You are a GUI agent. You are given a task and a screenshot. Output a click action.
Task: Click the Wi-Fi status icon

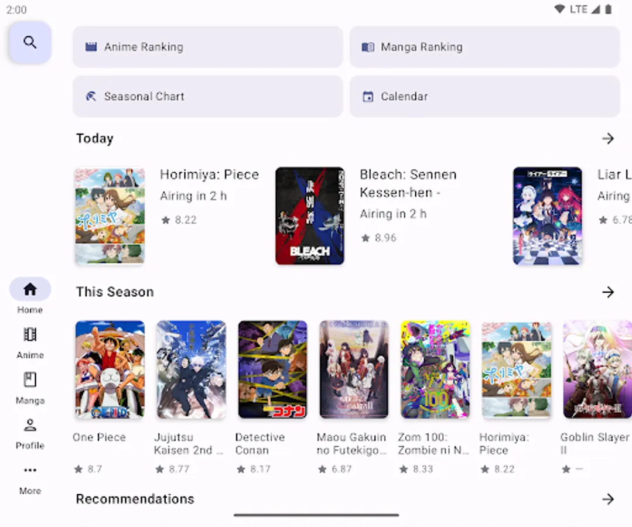(559, 9)
